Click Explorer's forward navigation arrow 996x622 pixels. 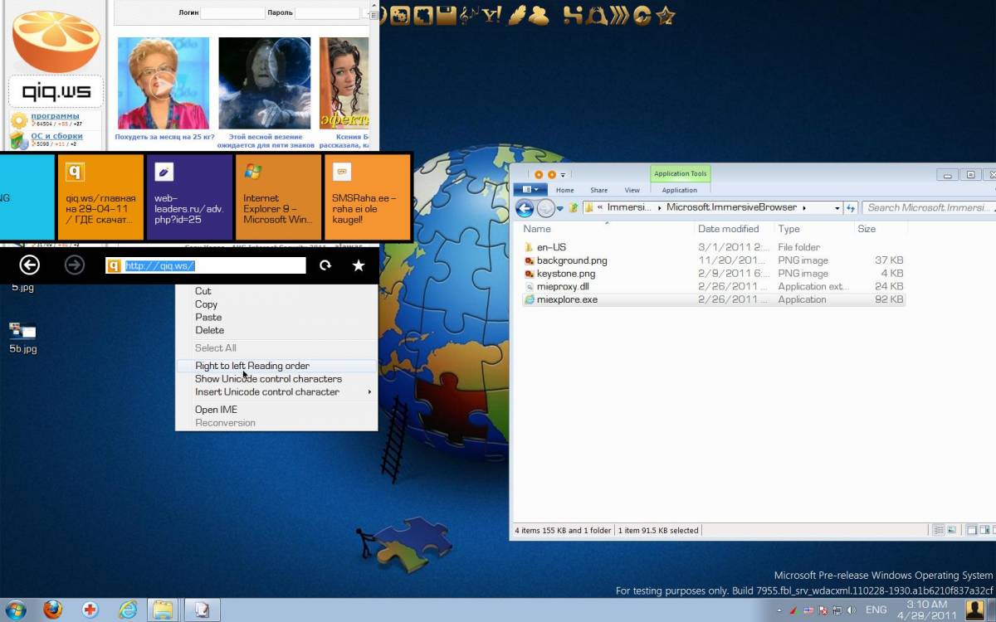545,208
